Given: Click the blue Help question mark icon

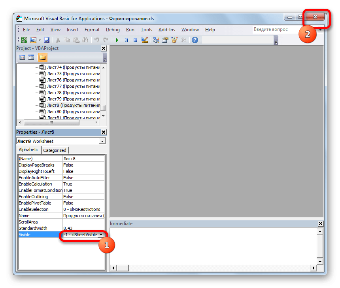Looking at the screenshot, I should click(x=195, y=40).
